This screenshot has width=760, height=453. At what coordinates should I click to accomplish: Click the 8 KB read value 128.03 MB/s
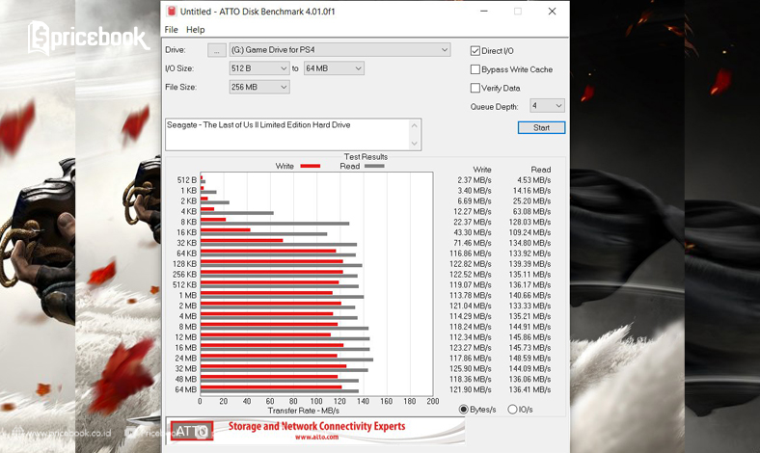(x=531, y=222)
